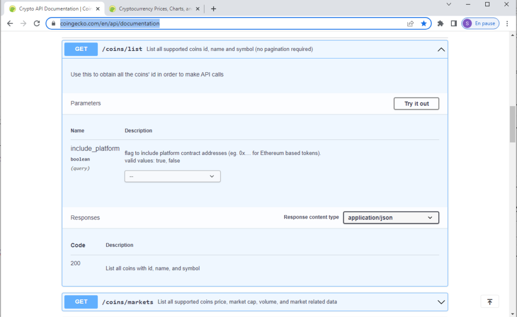The height and width of the screenshot is (317, 517).
Task: Open Chrome three-dot menu
Action: (x=507, y=23)
